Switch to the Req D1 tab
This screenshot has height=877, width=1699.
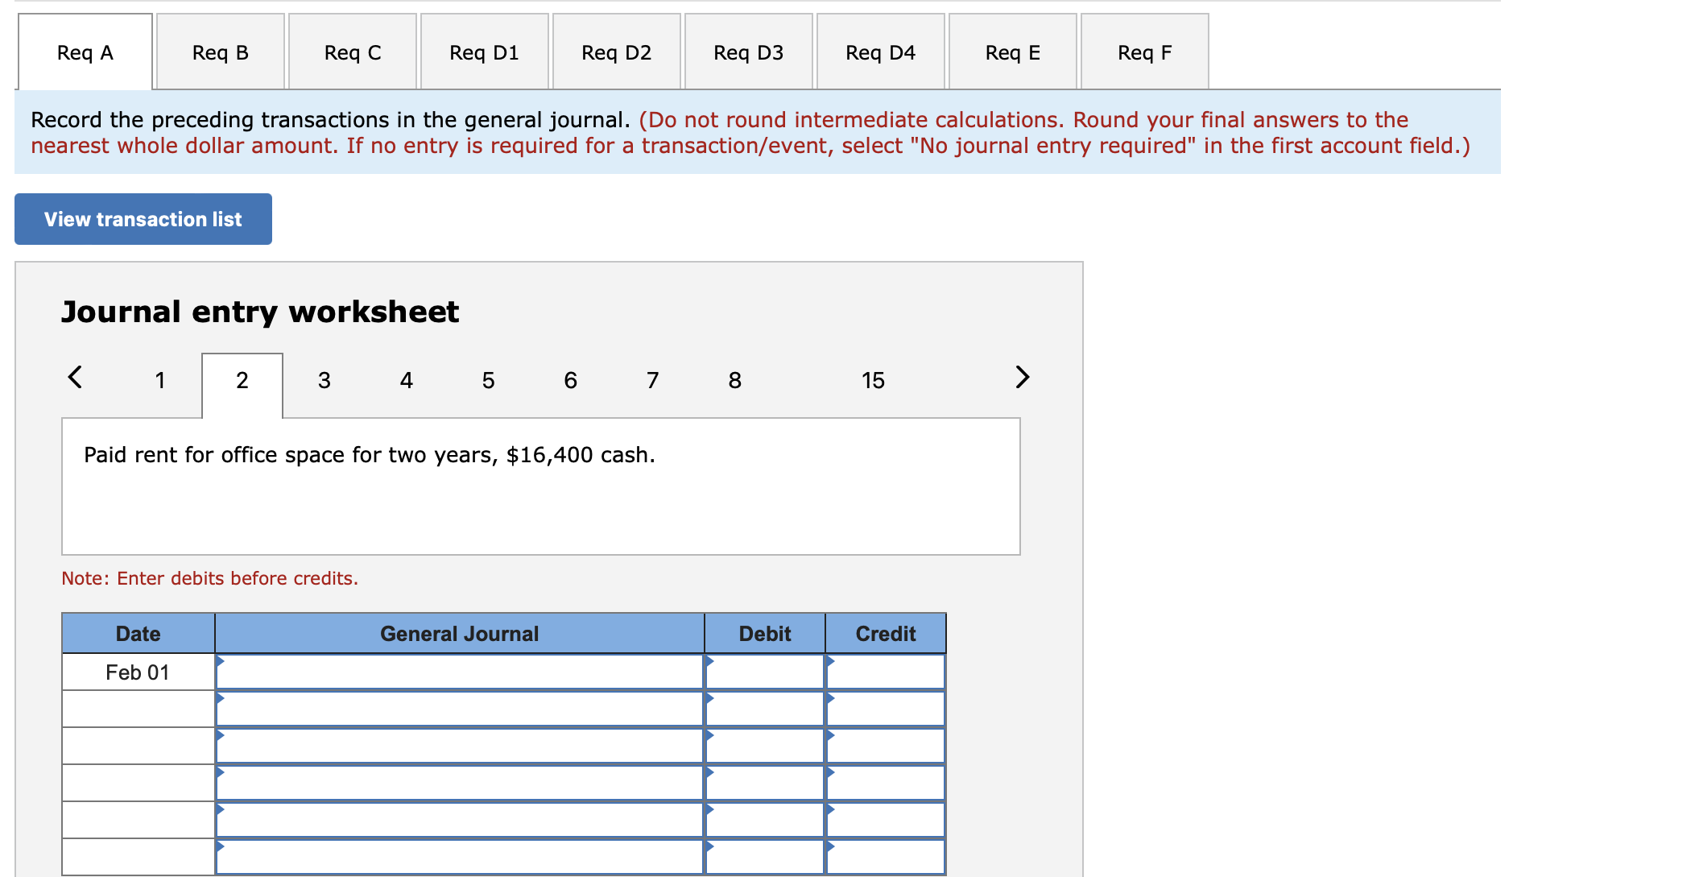[x=484, y=52]
